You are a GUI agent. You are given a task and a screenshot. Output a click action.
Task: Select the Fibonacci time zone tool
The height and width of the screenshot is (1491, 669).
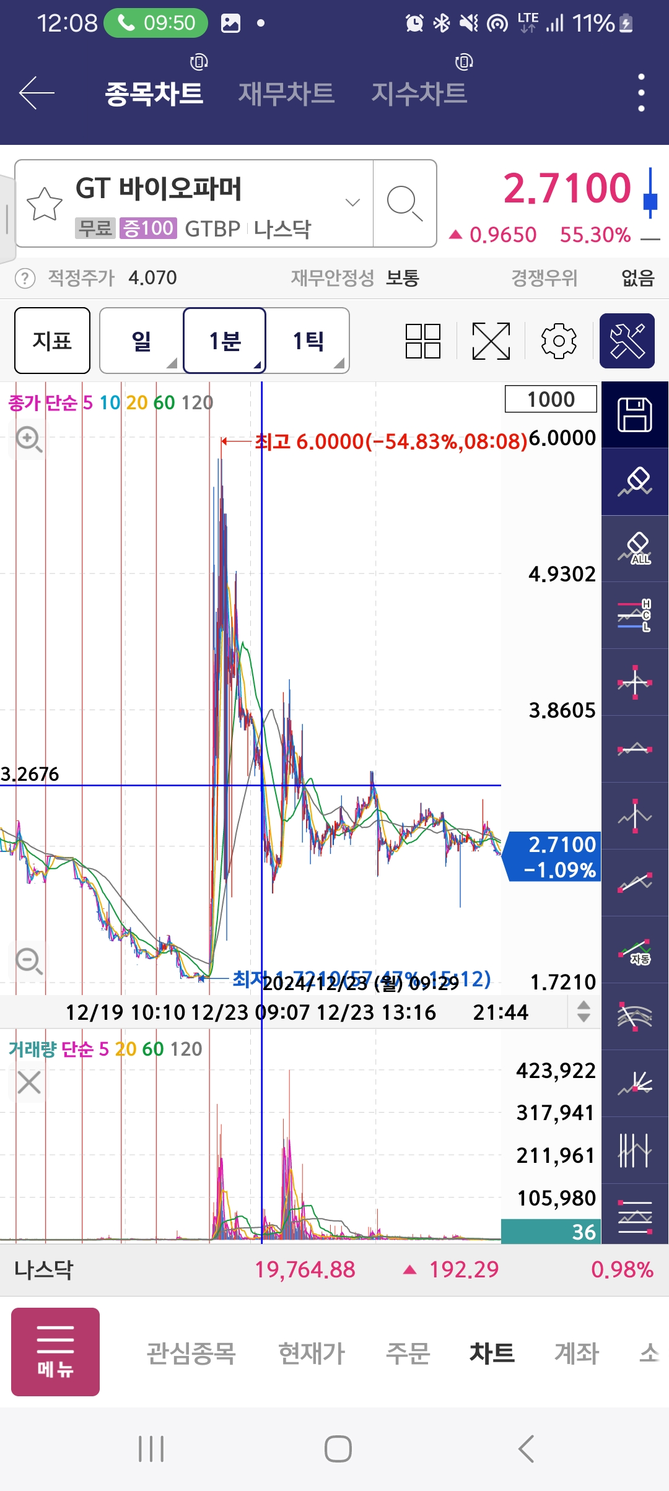click(635, 1150)
